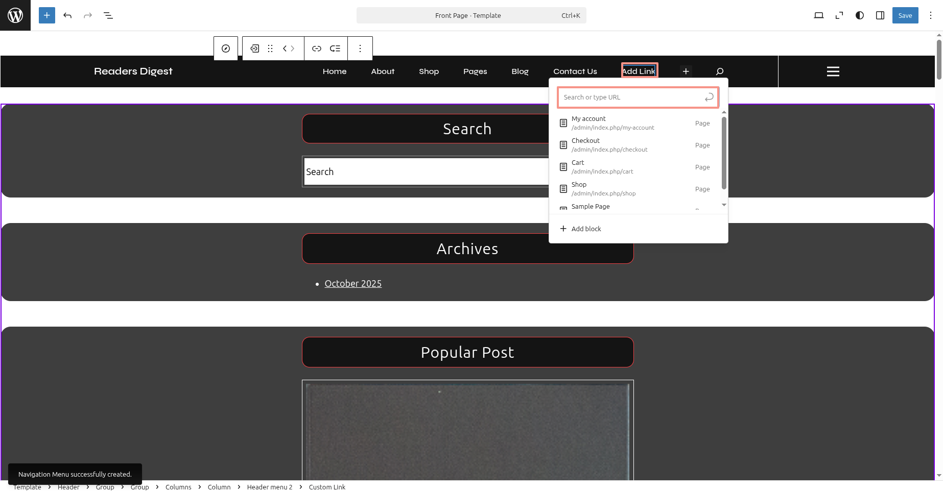Toggle the block inserter plus button
This screenshot has height=493, width=943.
[x=46, y=15]
